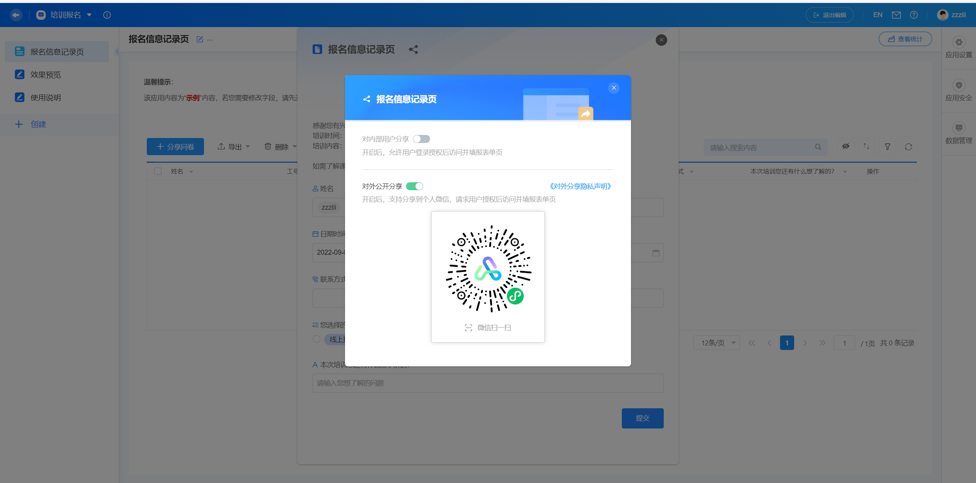Open 效果预览 in left sidebar
The height and width of the screenshot is (483, 976).
(46, 75)
